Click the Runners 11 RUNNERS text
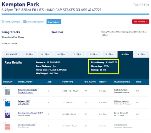This screenshot has height=133, width=151. [x=48, y=62]
